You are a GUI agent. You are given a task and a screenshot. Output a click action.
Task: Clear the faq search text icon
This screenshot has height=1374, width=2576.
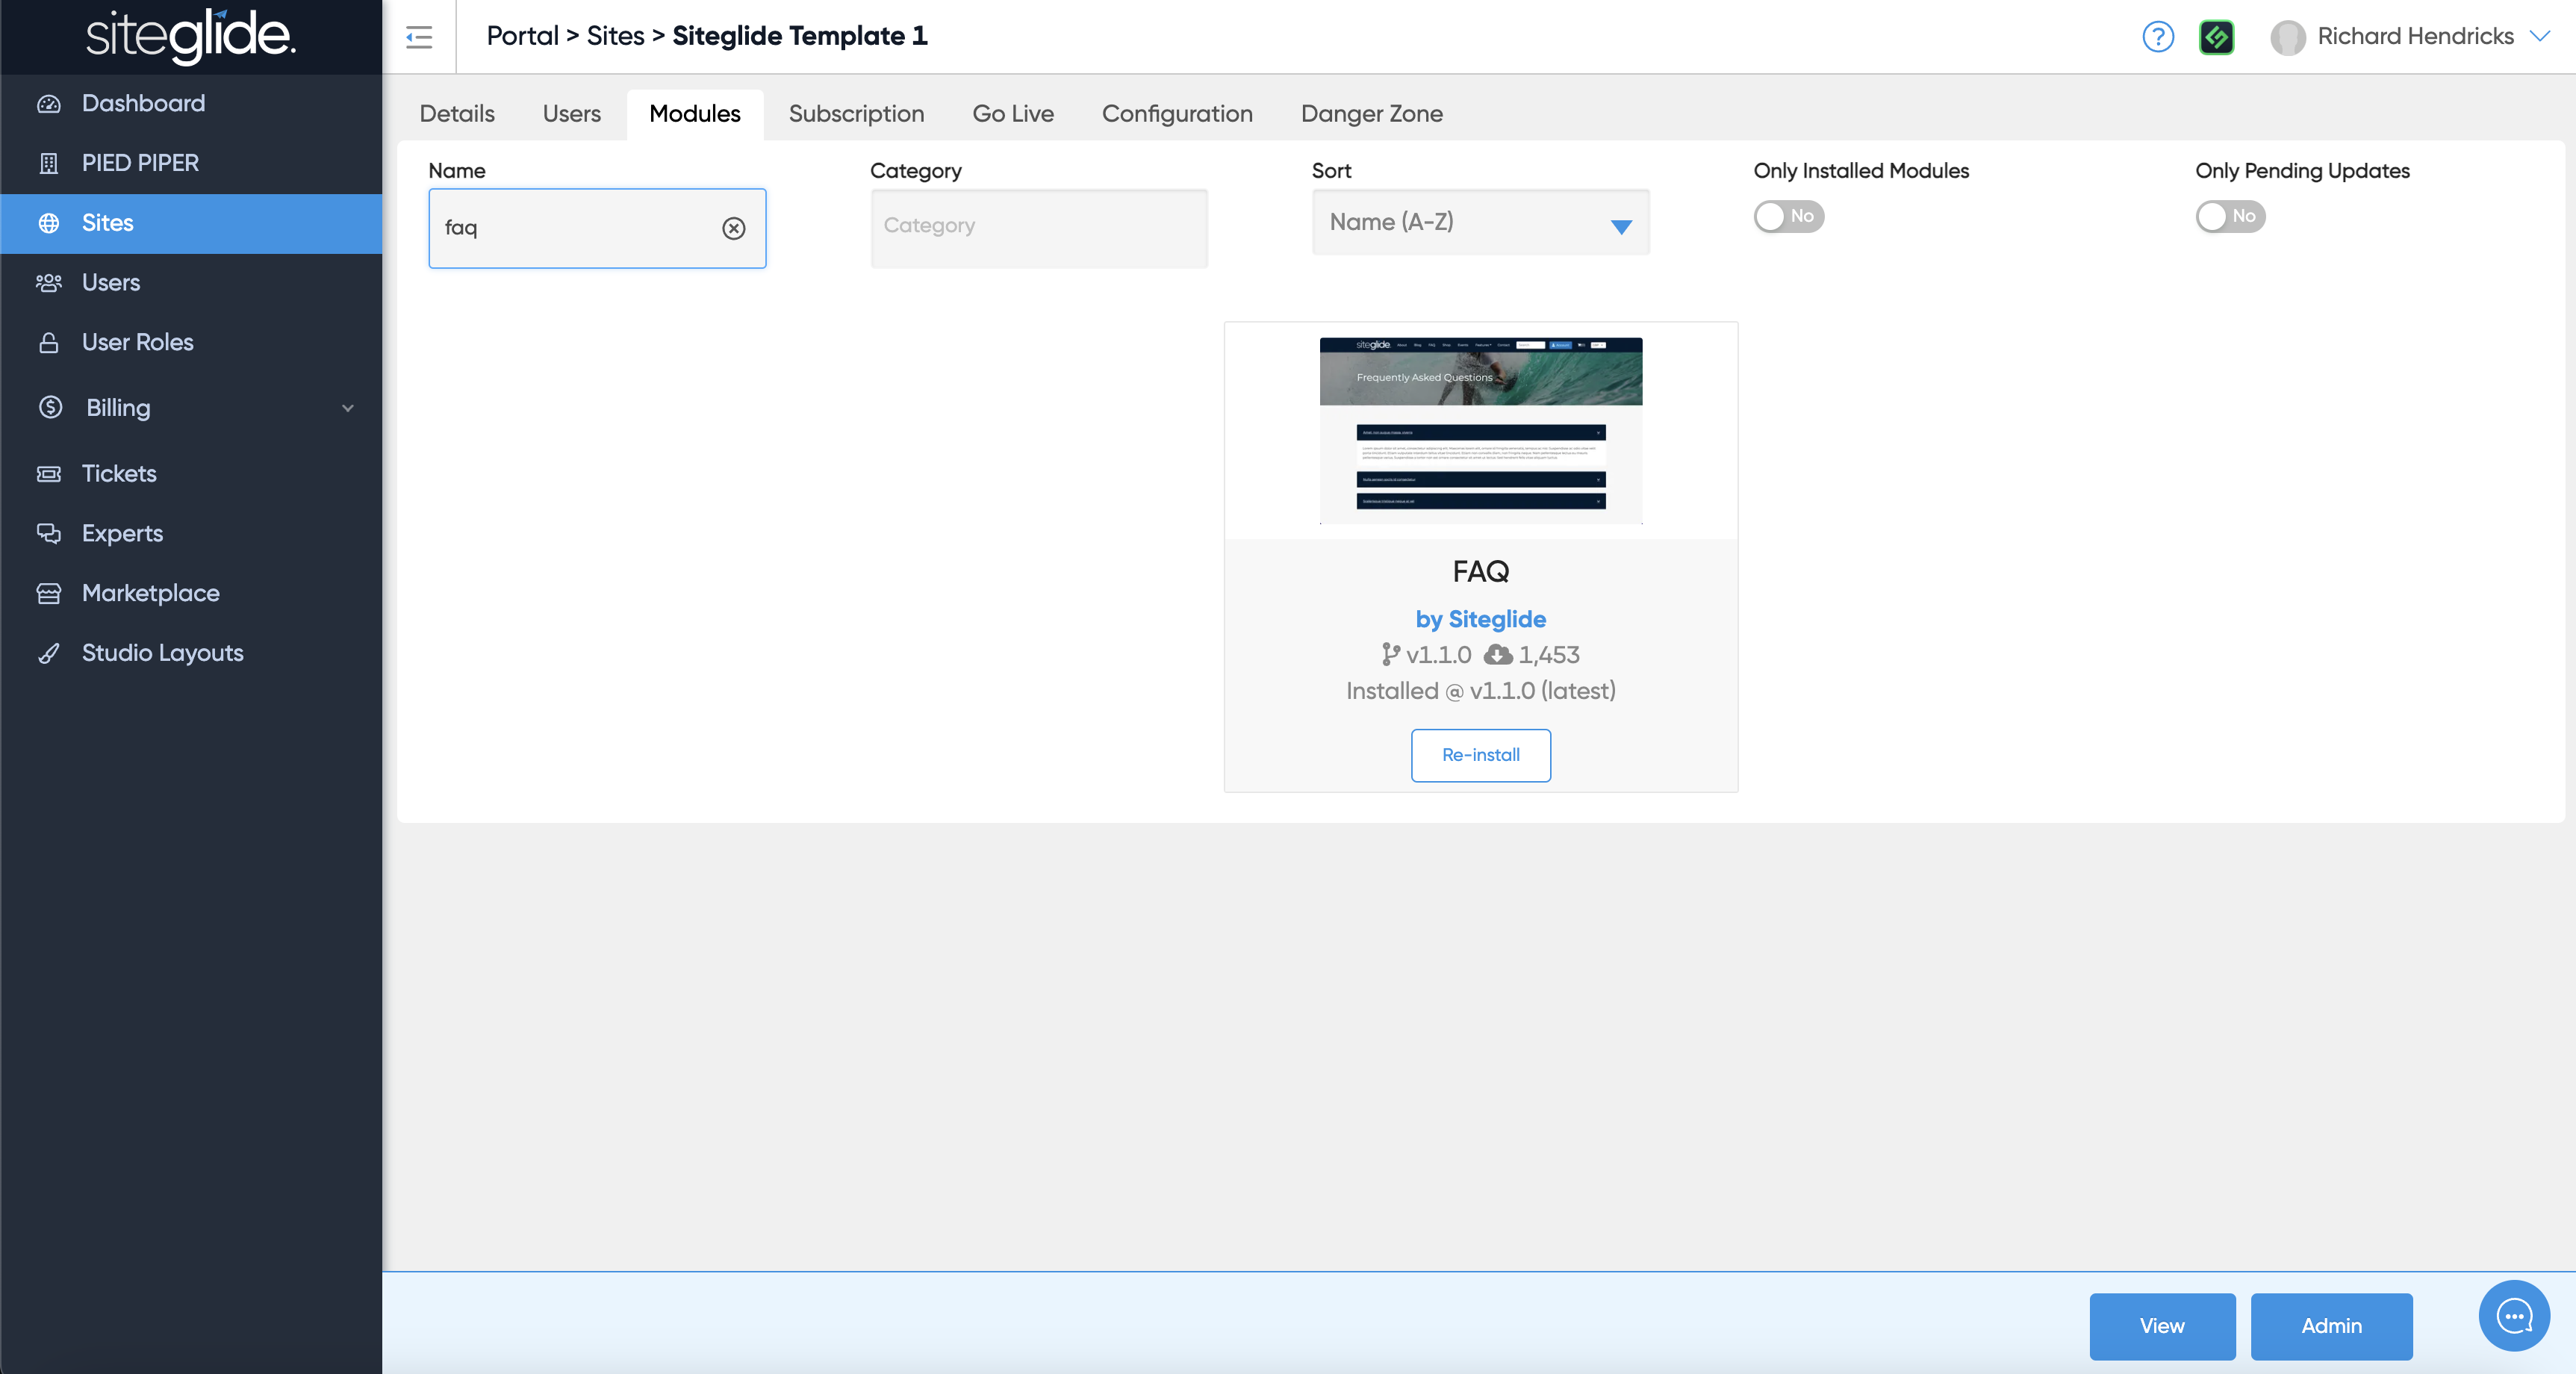pyautogui.click(x=733, y=228)
